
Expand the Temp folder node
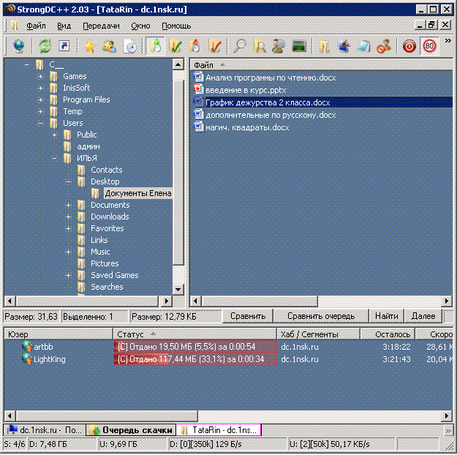click(x=40, y=111)
